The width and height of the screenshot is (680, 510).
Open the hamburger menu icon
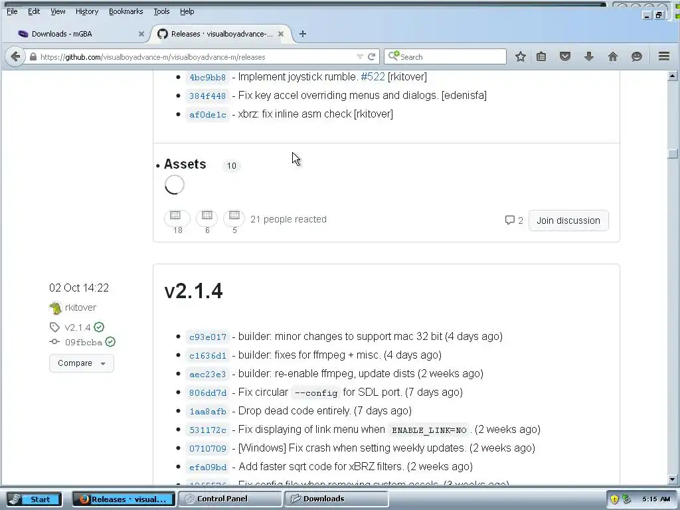click(x=664, y=56)
